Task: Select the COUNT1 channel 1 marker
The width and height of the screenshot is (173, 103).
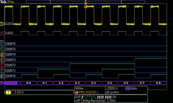Action: pos(2,71)
